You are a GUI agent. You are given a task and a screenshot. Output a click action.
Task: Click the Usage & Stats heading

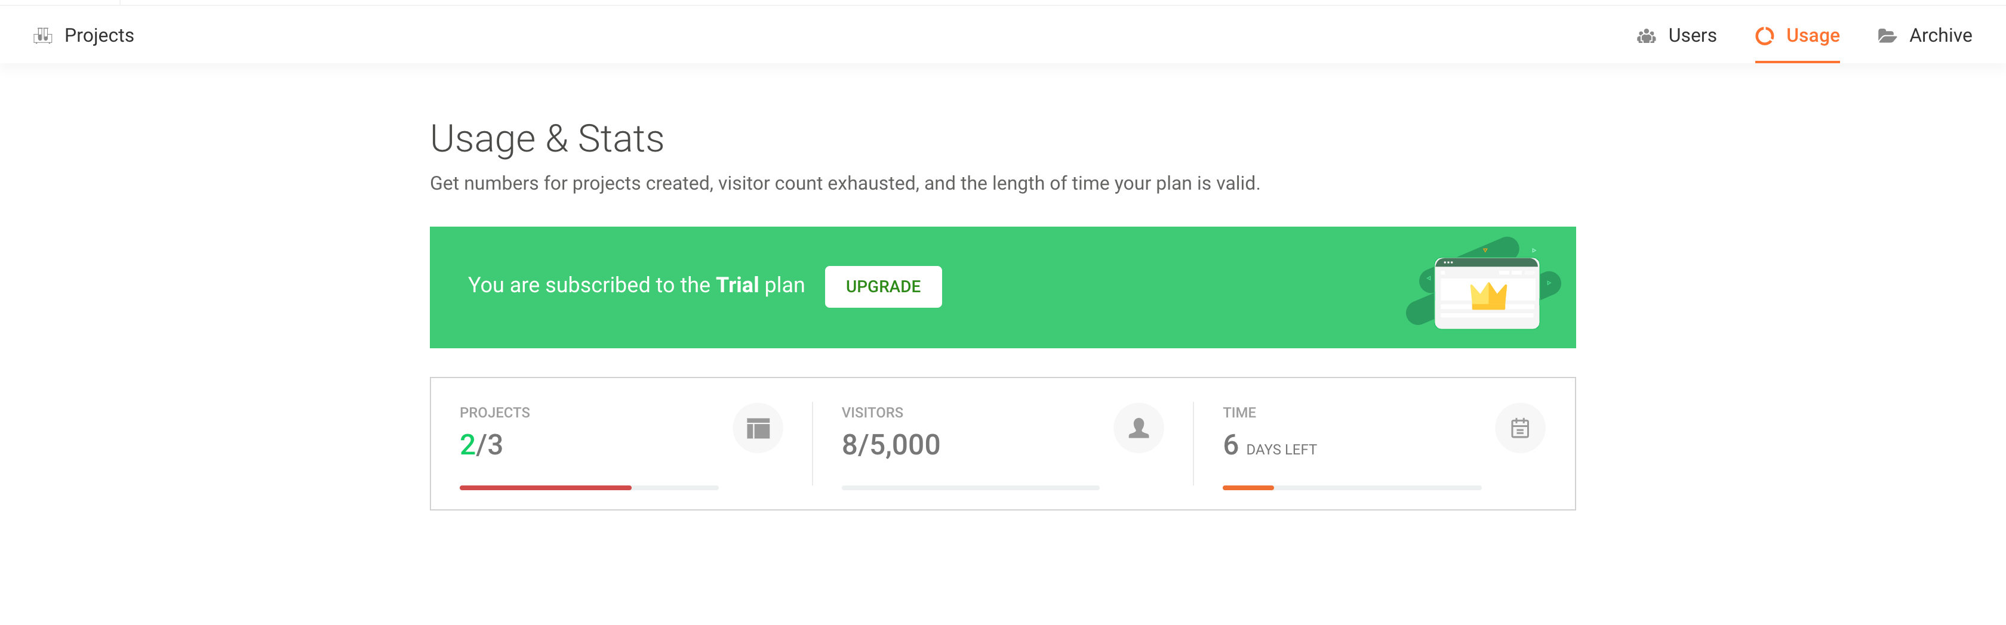(x=547, y=140)
